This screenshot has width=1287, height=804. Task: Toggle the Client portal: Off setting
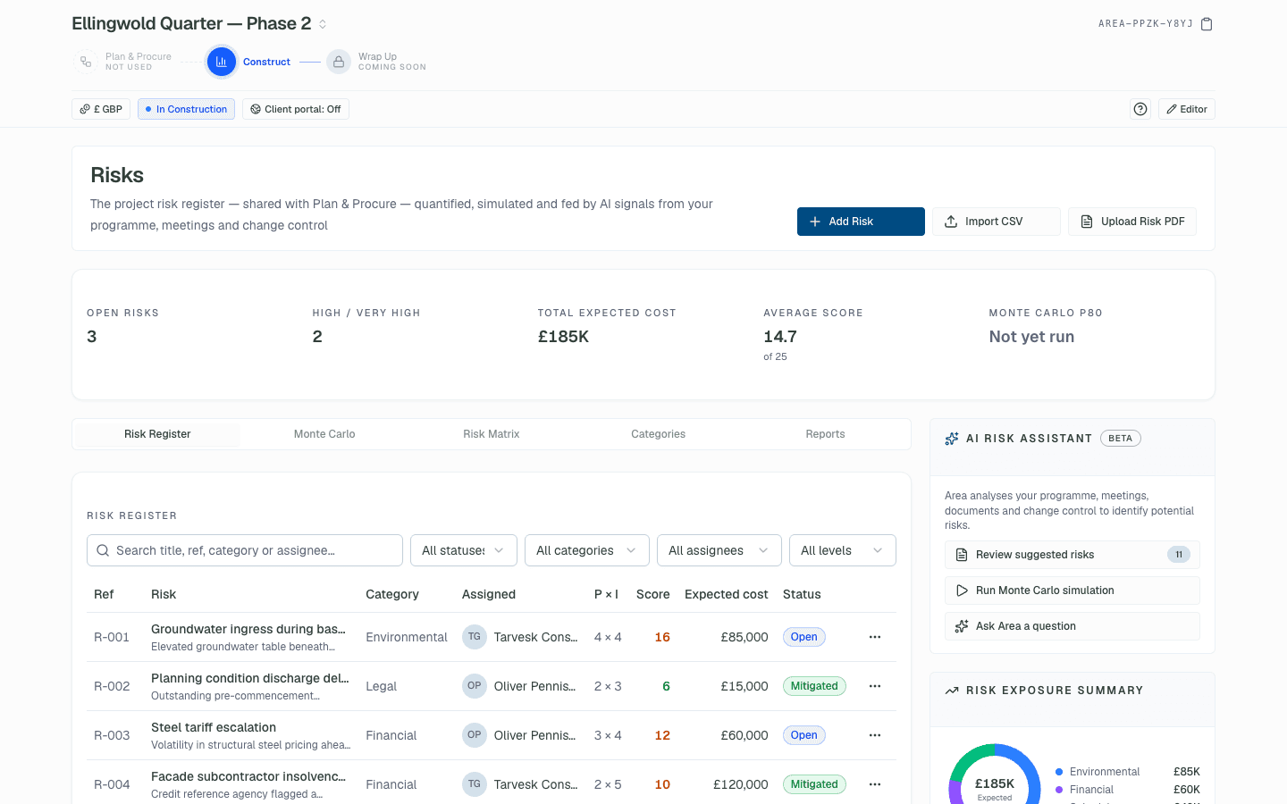pyautogui.click(x=296, y=109)
